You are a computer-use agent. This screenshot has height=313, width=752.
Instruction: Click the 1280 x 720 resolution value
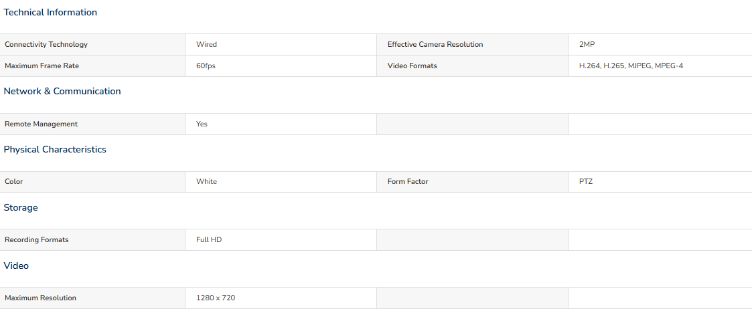point(216,298)
